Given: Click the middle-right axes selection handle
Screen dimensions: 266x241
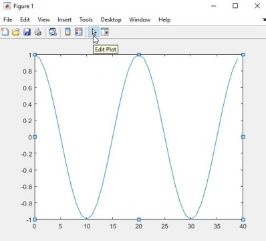Looking at the screenshot, I should coord(243,137).
